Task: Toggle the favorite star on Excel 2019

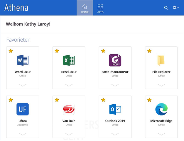Action: [x=57, y=51]
